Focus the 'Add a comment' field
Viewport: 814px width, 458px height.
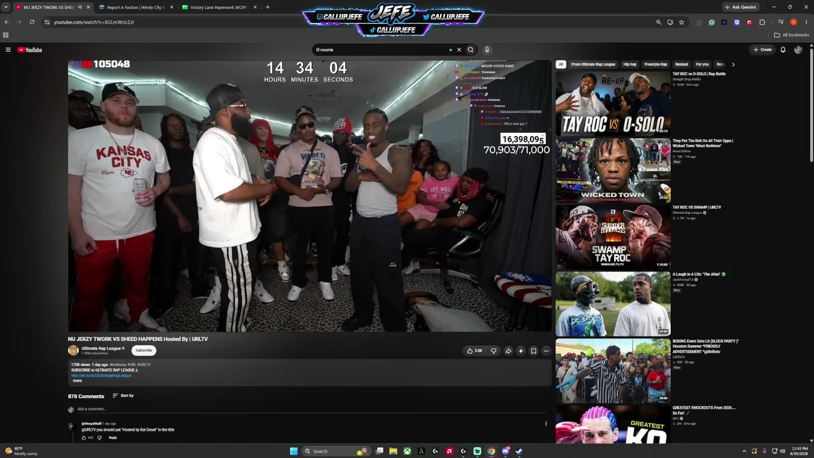click(312, 409)
